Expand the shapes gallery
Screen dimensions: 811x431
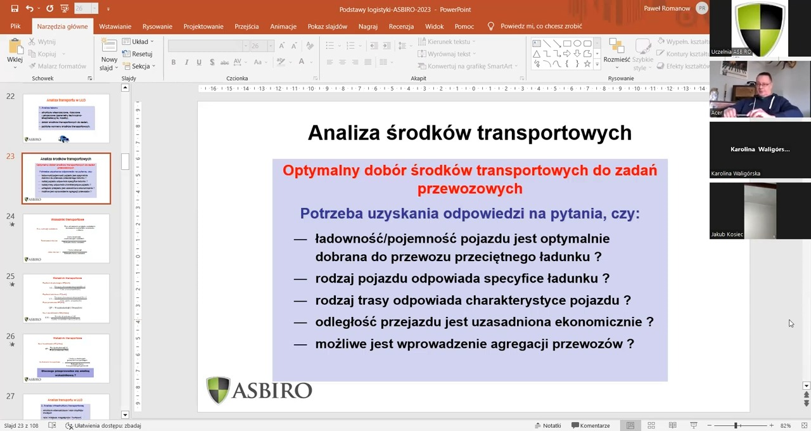tap(597, 65)
